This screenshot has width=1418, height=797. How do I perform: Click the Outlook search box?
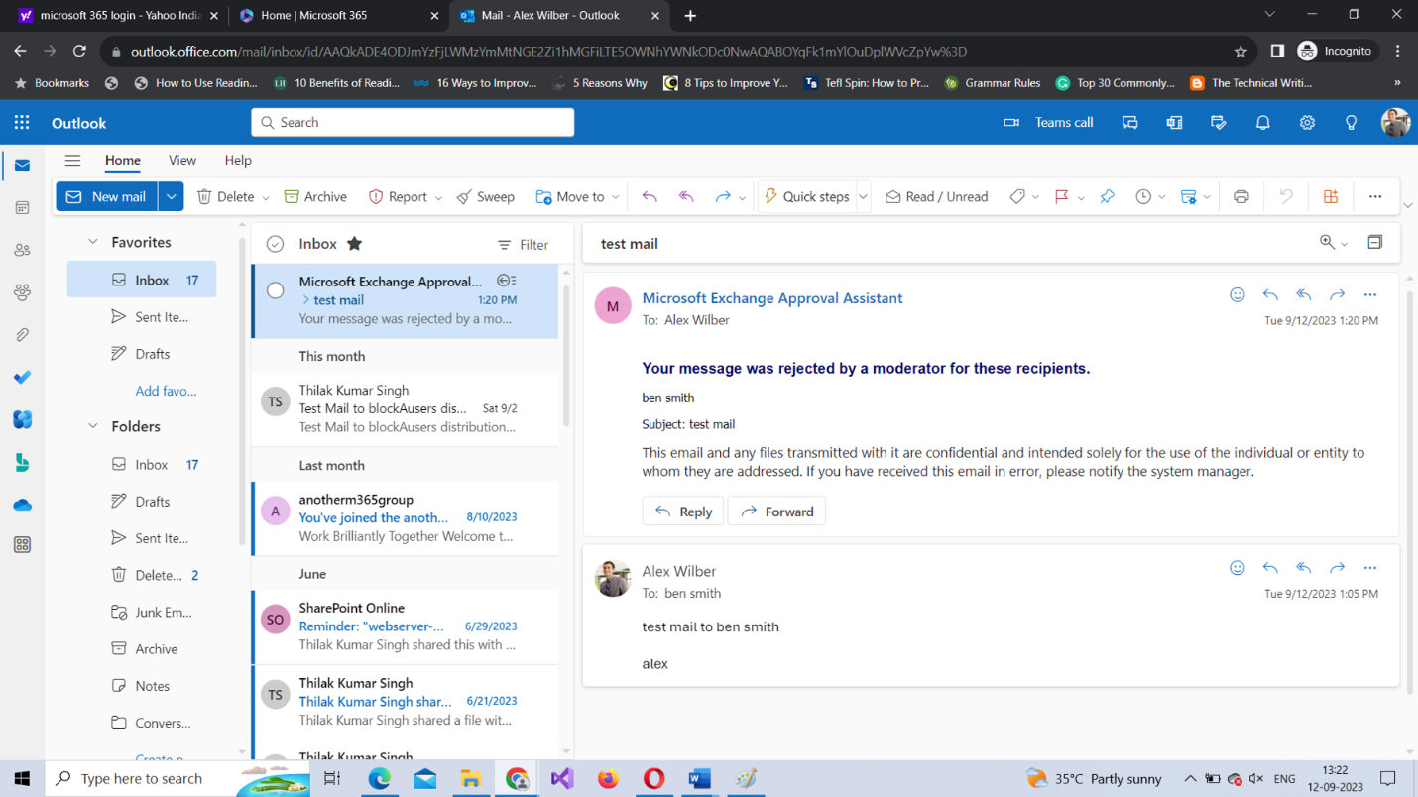tap(413, 122)
